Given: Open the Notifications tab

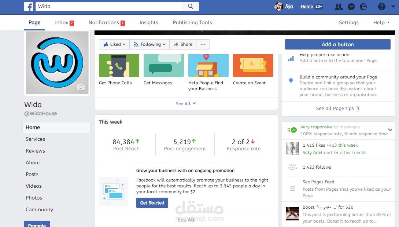Looking at the screenshot, I should click(x=107, y=22).
